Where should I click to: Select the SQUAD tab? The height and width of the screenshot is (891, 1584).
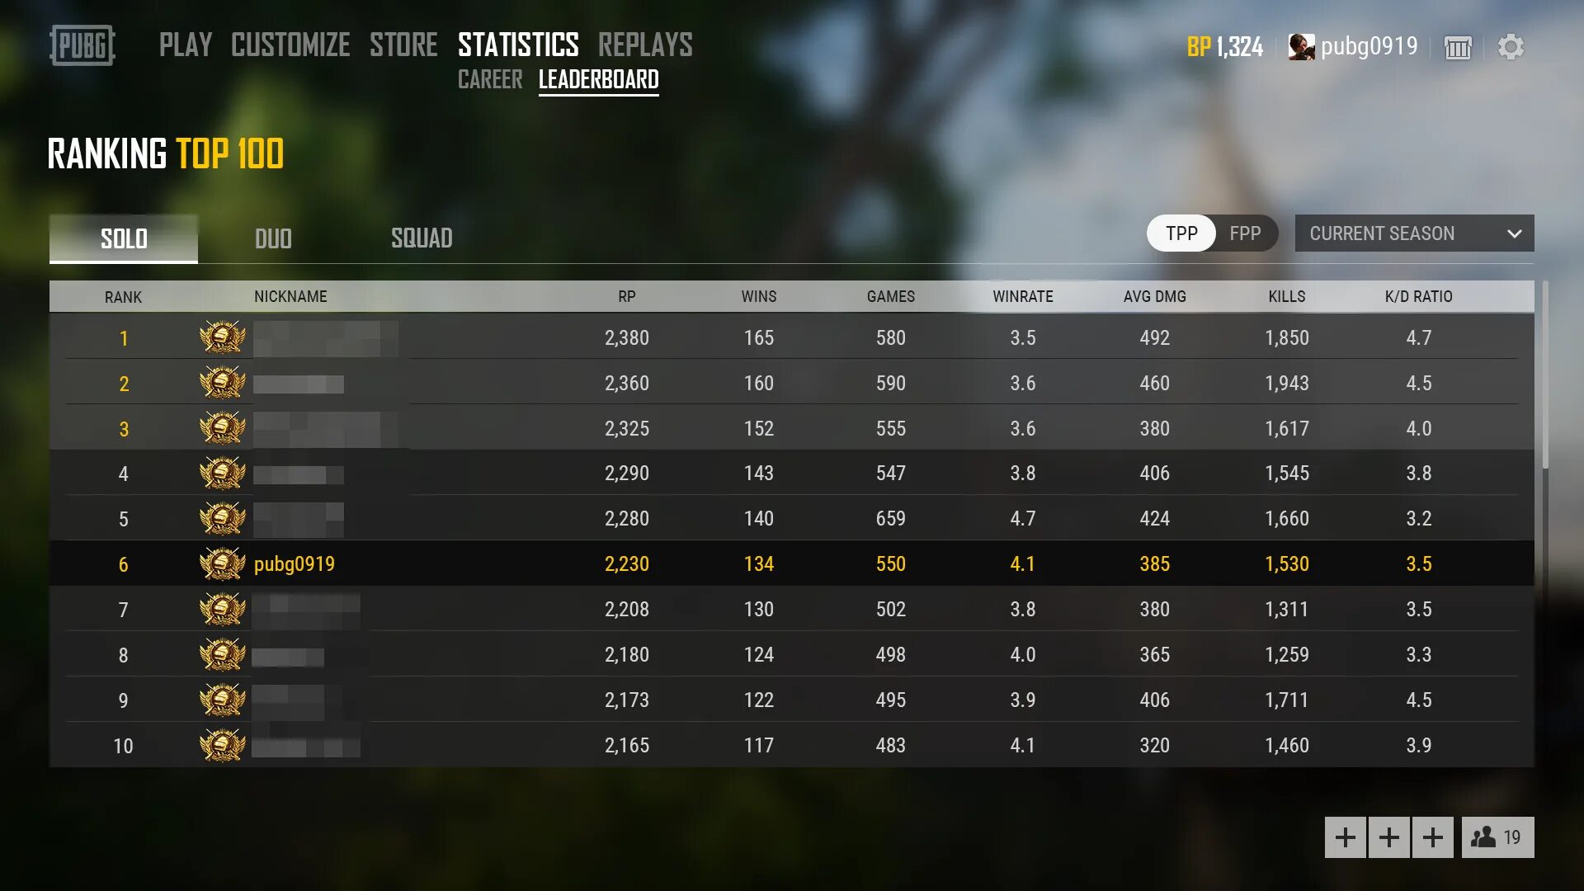click(420, 238)
